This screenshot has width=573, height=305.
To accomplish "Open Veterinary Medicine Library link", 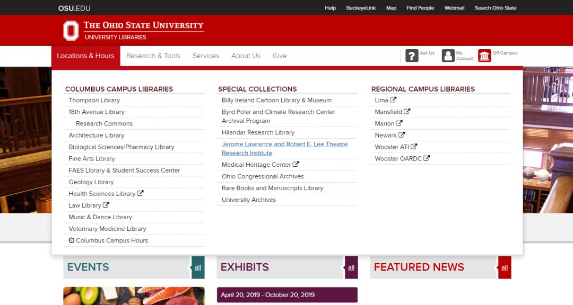I will (x=107, y=228).
